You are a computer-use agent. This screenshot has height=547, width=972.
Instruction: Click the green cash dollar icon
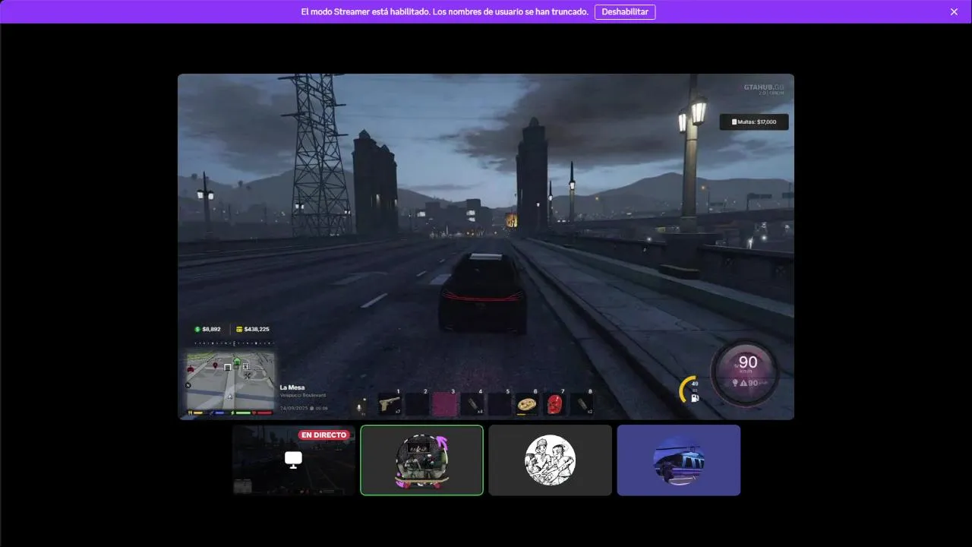[x=197, y=329]
